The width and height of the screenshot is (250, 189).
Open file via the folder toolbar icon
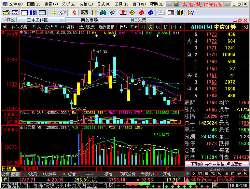point(6,13)
